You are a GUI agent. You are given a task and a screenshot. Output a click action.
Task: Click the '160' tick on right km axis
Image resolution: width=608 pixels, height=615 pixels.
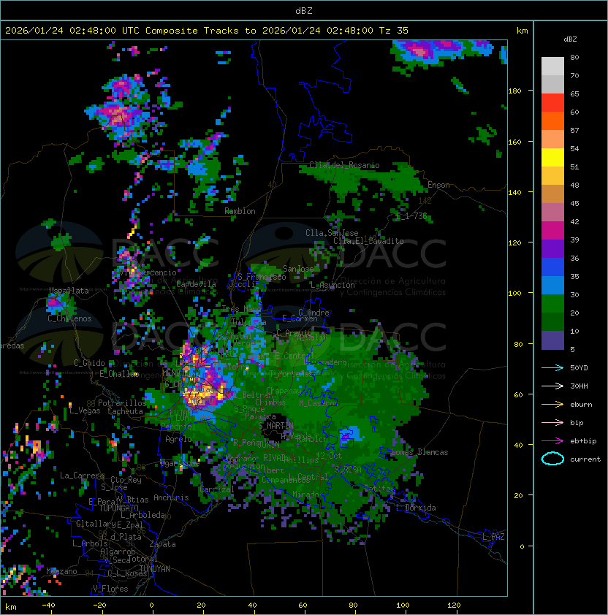coord(514,142)
